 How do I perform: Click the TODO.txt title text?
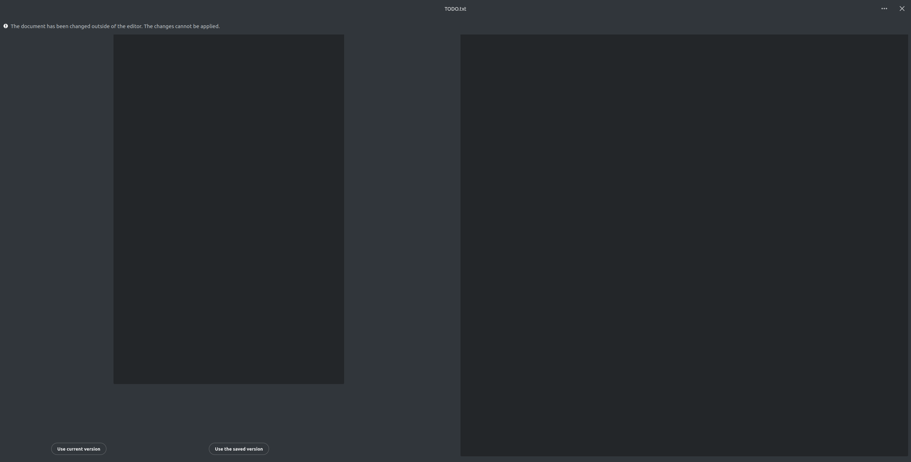tap(455, 9)
